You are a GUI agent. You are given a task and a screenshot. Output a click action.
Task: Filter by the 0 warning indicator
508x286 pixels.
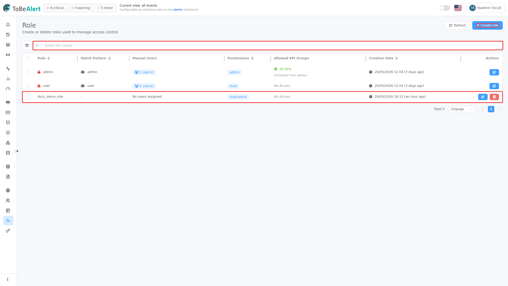(x=81, y=8)
